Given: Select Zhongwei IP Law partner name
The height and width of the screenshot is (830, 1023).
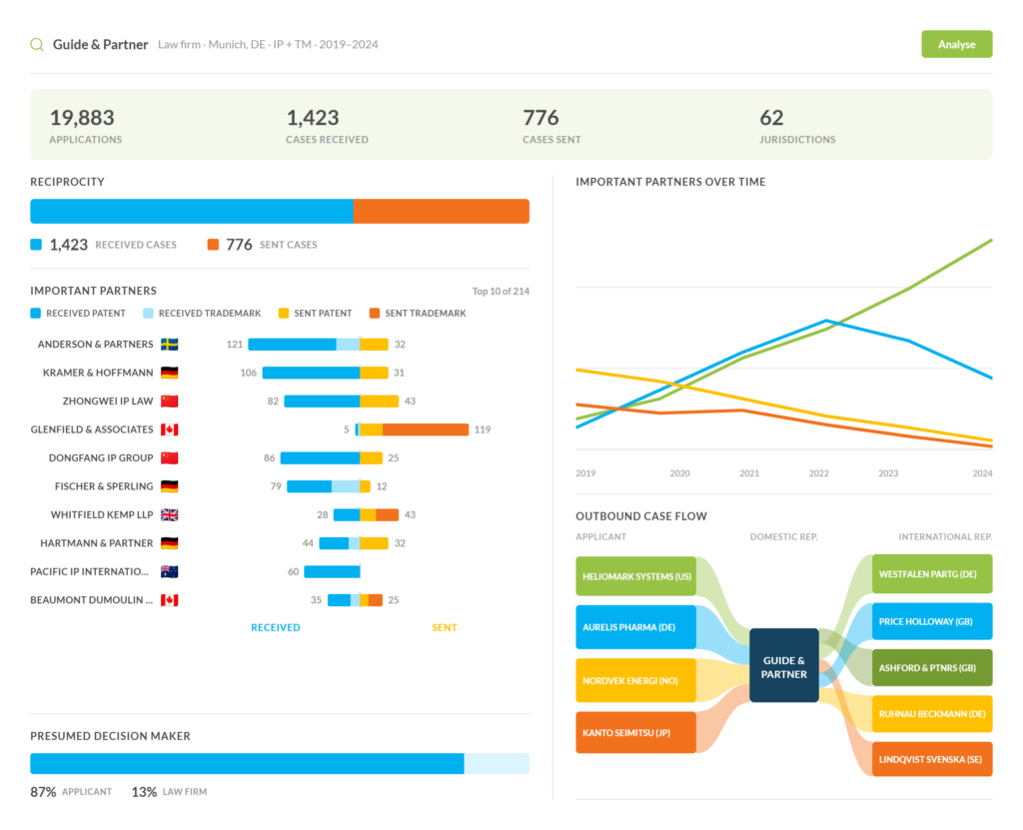Looking at the screenshot, I should click(x=108, y=401).
